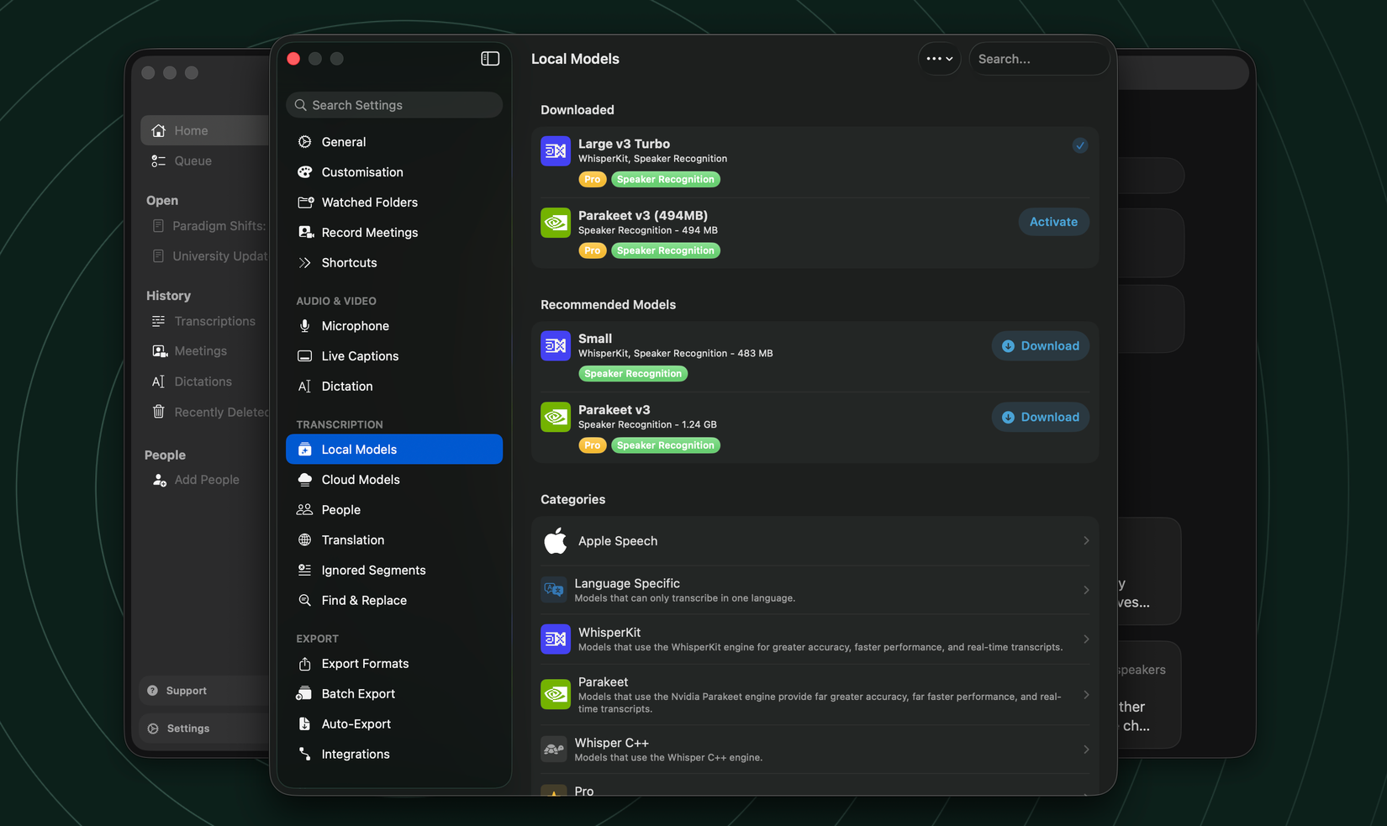Image resolution: width=1387 pixels, height=826 pixels.
Task: Click Add People in background window
Action: [196, 480]
